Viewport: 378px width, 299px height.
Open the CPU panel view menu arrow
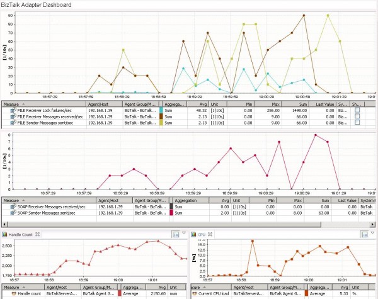372,233
